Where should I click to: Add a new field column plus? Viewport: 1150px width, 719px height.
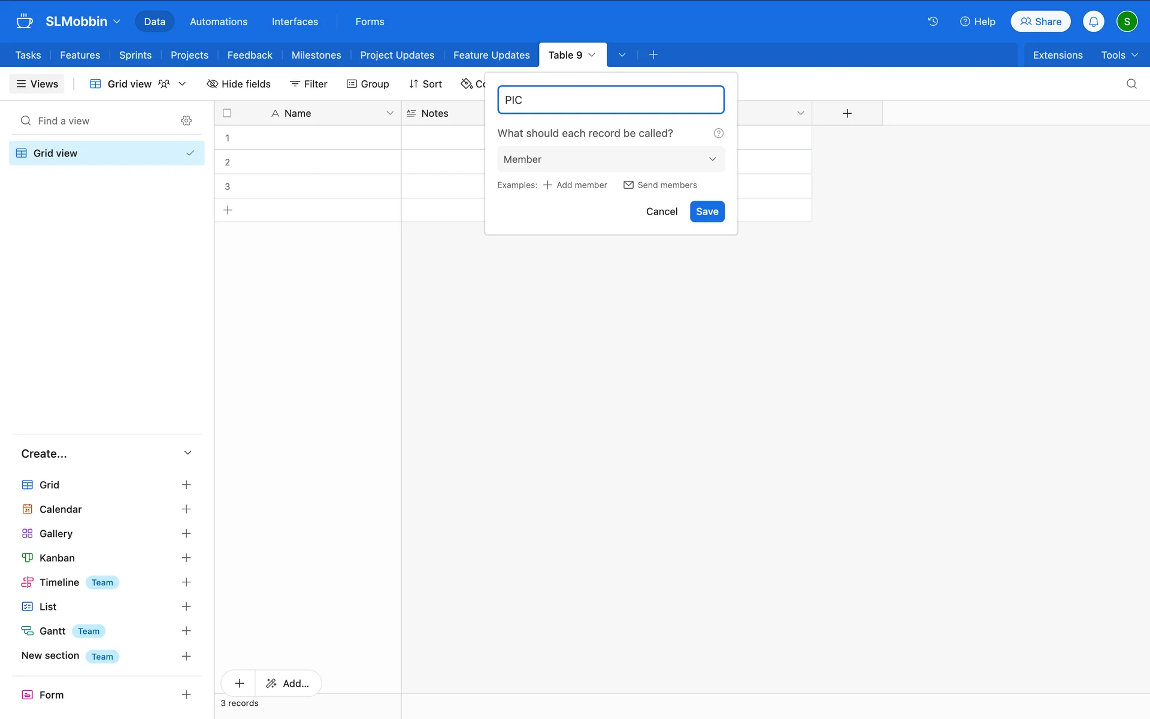pyautogui.click(x=846, y=113)
